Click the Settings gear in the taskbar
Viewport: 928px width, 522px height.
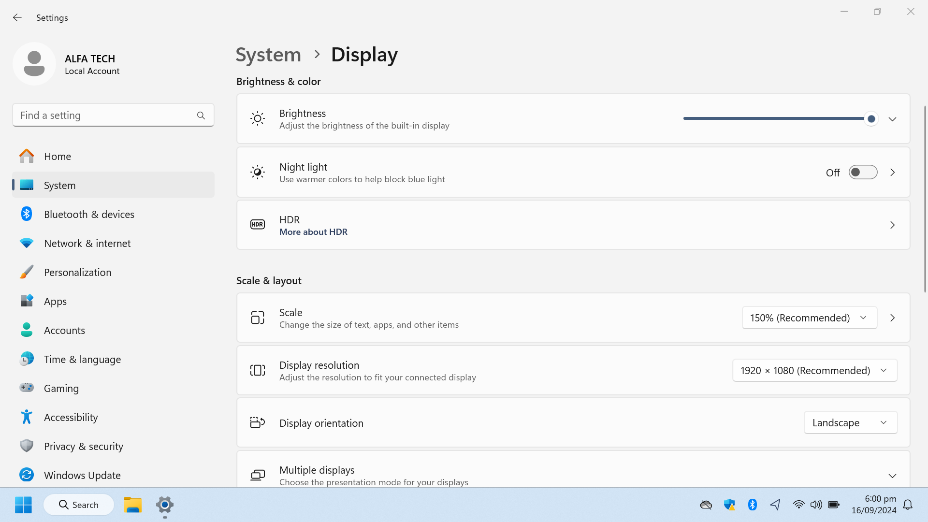(165, 505)
